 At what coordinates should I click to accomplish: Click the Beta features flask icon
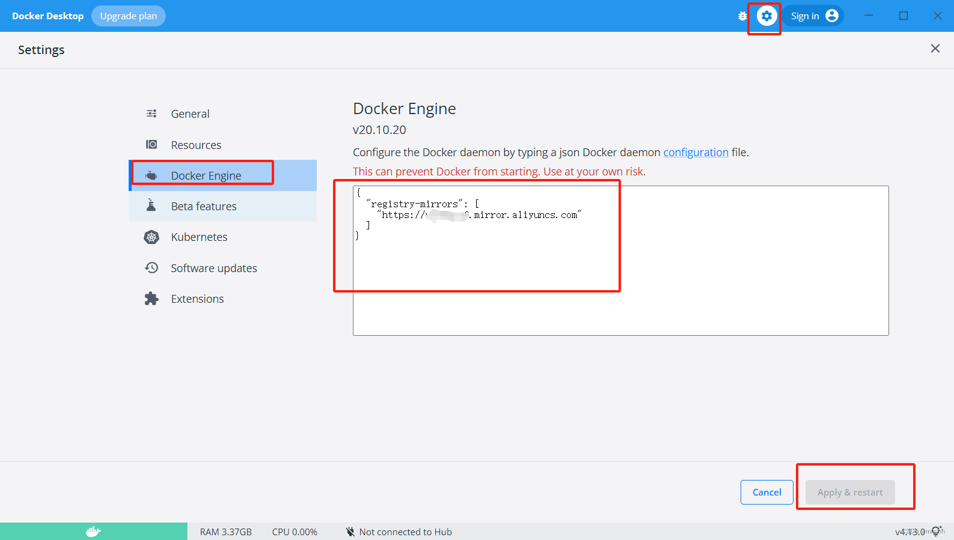click(151, 206)
